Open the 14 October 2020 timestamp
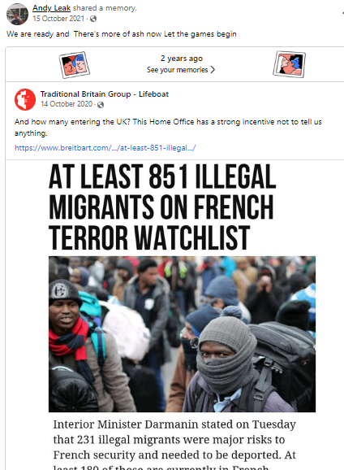The image size is (344, 470). pyautogui.click(x=67, y=104)
